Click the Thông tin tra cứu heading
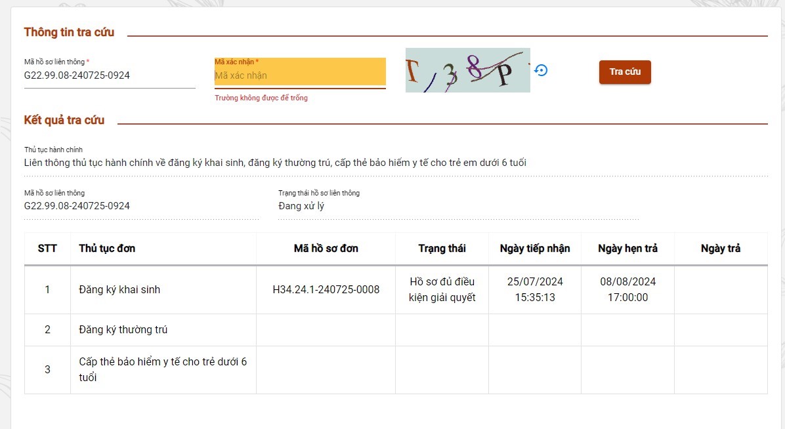Screen dimensions: 785x429 click(x=69, y=32)
